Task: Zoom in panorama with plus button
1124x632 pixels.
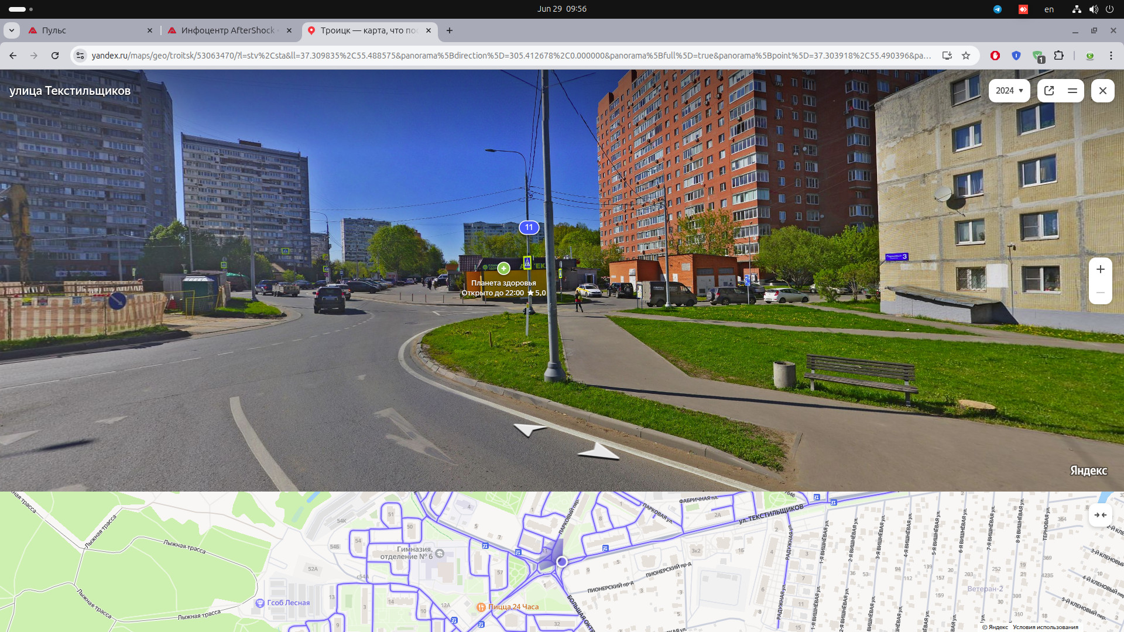Action: click(1100, 269)
